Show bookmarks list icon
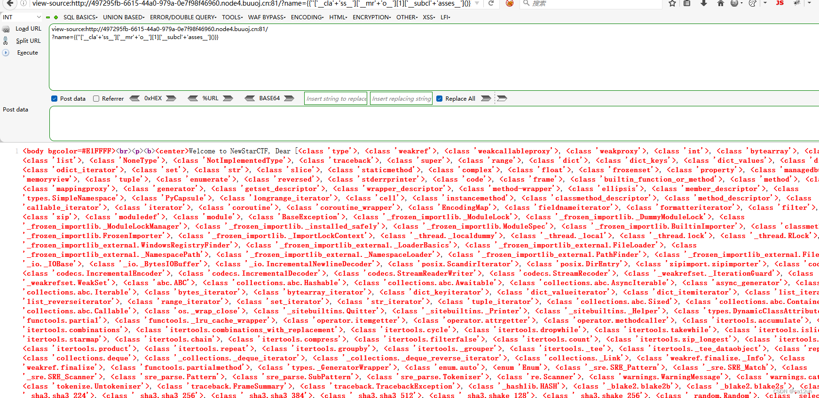The height and width of the screenshot is (398, 819). (687, 3)
